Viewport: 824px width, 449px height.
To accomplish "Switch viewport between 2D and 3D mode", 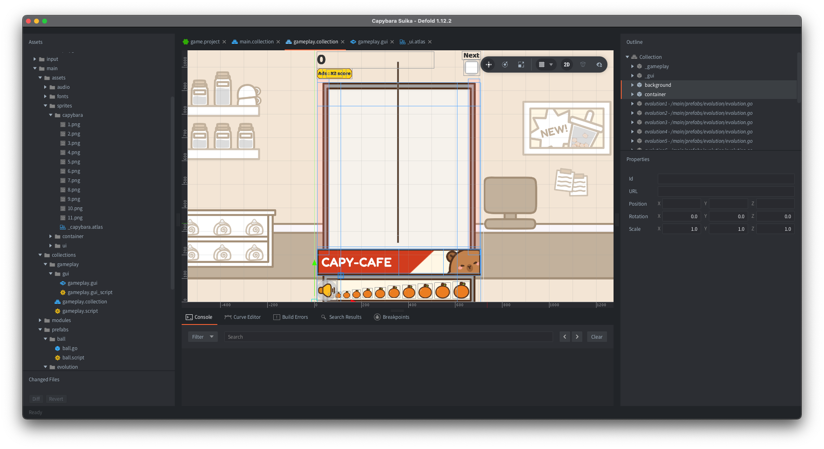I will pos(566,64).
